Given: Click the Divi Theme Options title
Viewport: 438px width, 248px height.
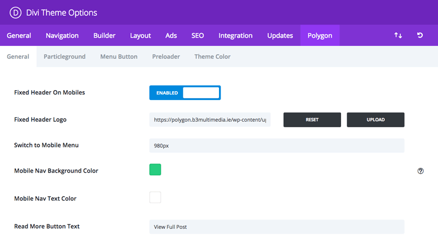Looking at the screenshot, I should (61, 13).
